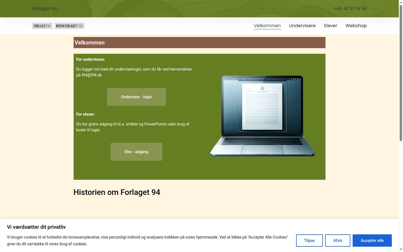Image resolution: width=403 pixels, height=252 pixels.
Task: Click the brown 'Velkommen' heading bar
Action: [199, 43]
